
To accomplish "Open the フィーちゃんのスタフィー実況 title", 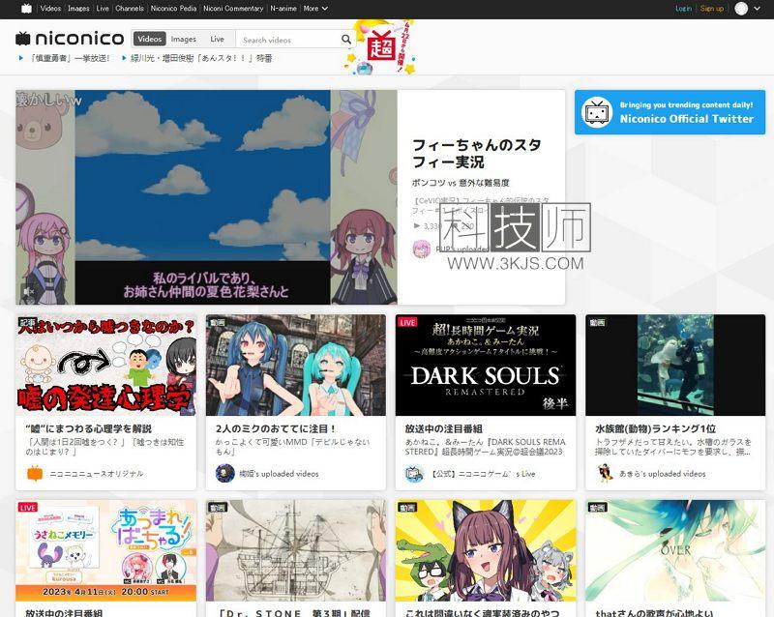I will [476, 153].
